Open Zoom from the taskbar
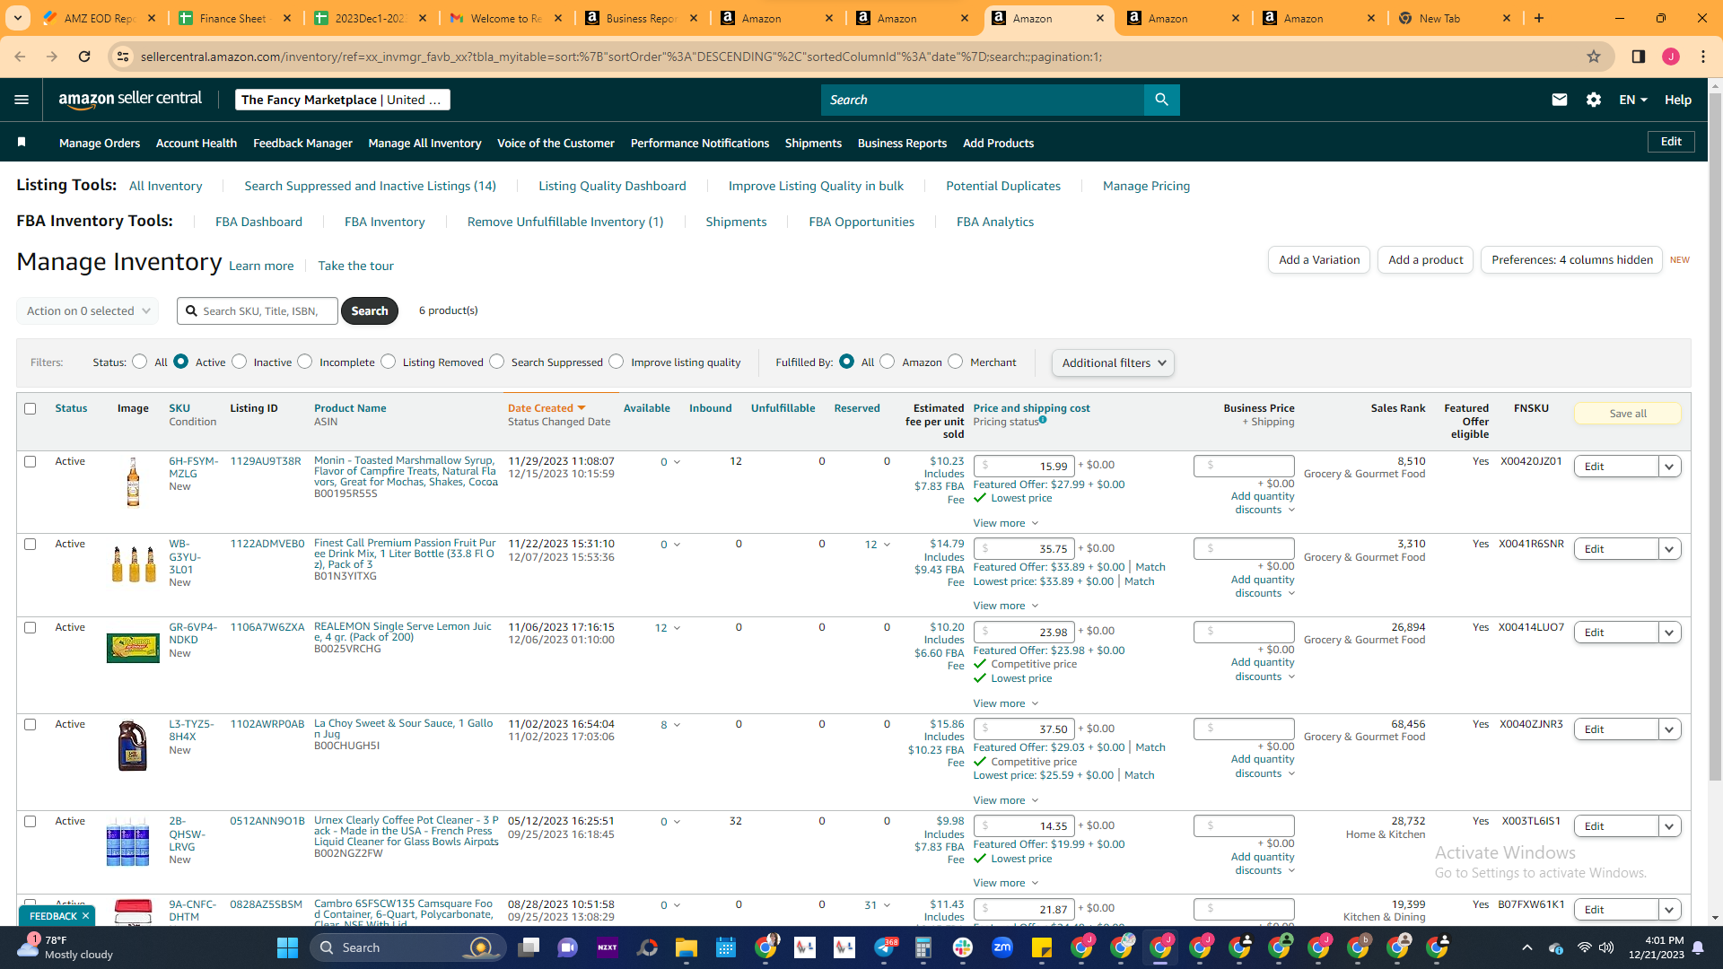1723x969 pixels. 1002,947
